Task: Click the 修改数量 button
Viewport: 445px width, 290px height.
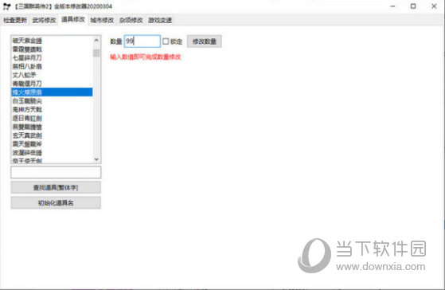Action: tap(205, 41)
